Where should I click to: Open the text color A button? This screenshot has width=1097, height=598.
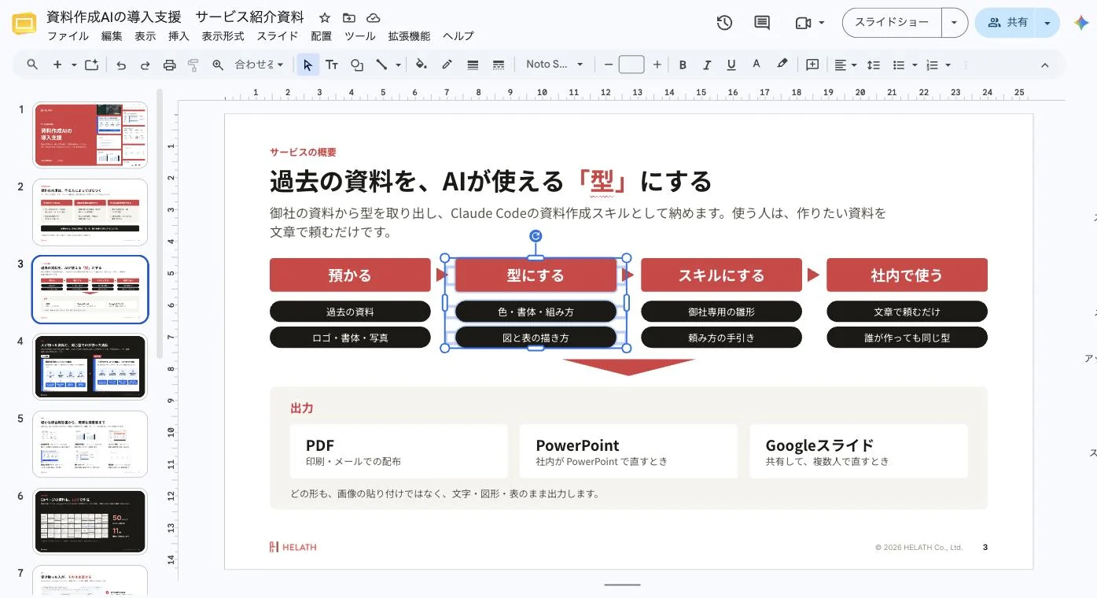click(756, 65)
